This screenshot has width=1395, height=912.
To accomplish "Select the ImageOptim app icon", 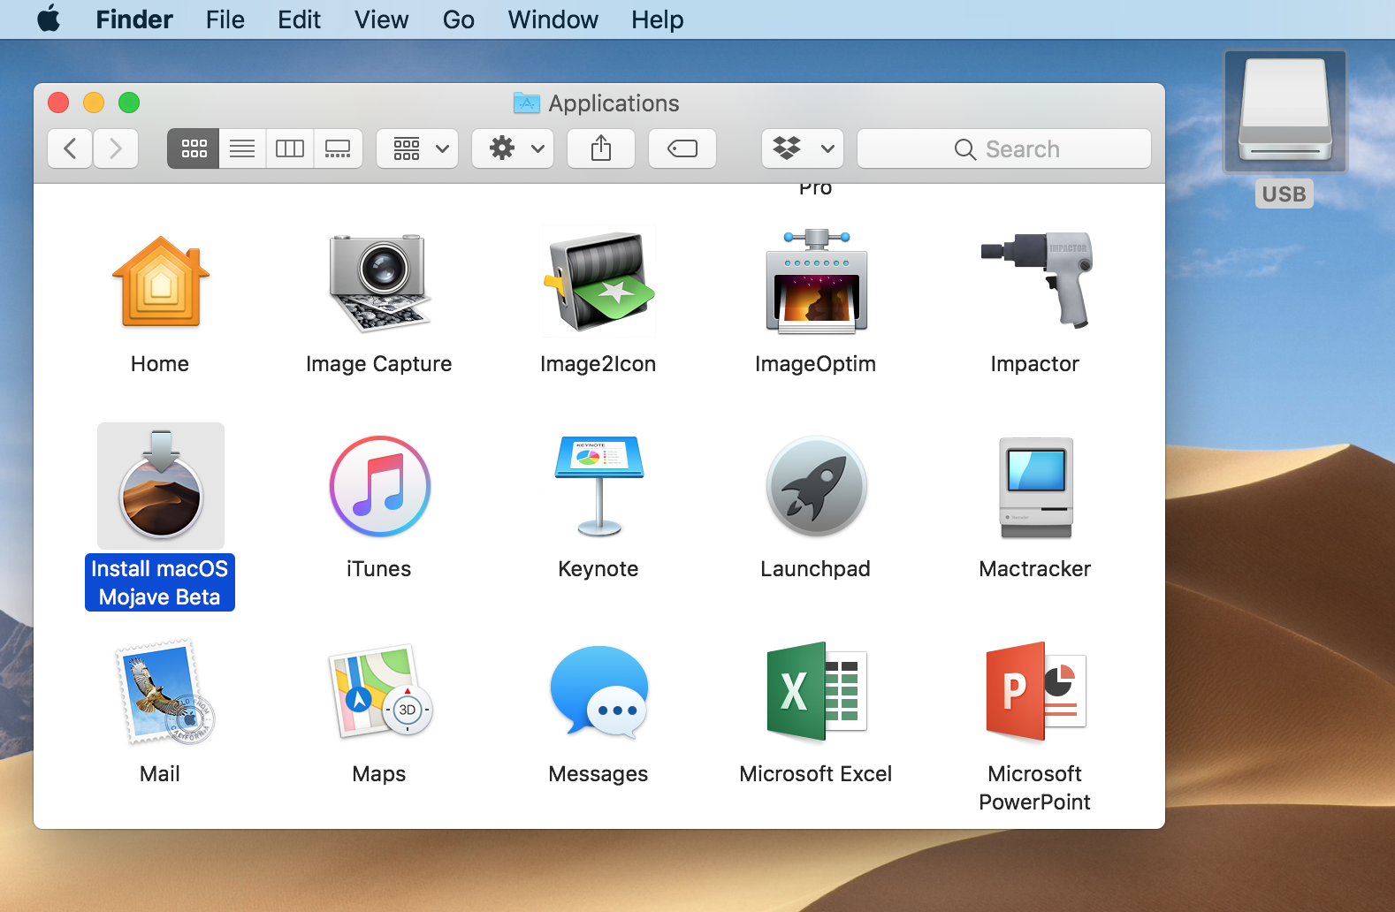I will pyautogui.click(x=816, y=282).
